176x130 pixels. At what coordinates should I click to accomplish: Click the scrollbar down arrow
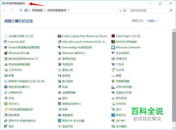174,128
